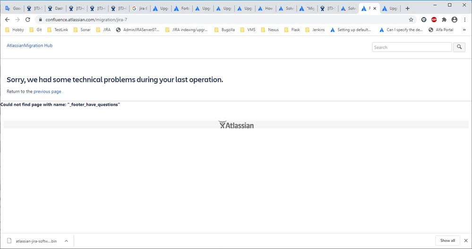Switch to the Google Translate 'Goo' tab
This screenshot has height=249, width=472.
(x=13, y=9)
